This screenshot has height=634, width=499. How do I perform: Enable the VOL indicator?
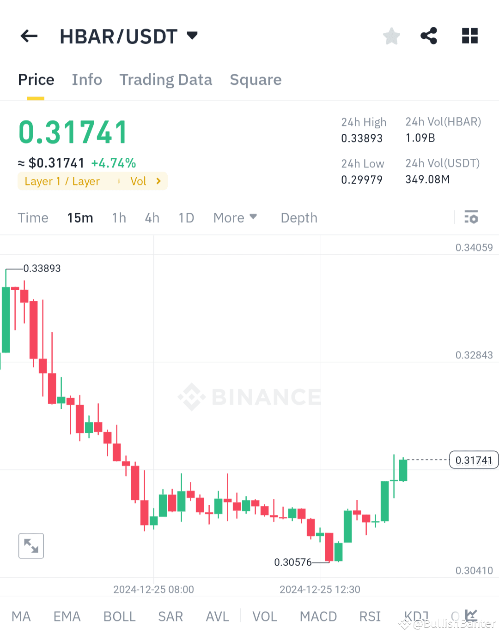pos(264,616)
